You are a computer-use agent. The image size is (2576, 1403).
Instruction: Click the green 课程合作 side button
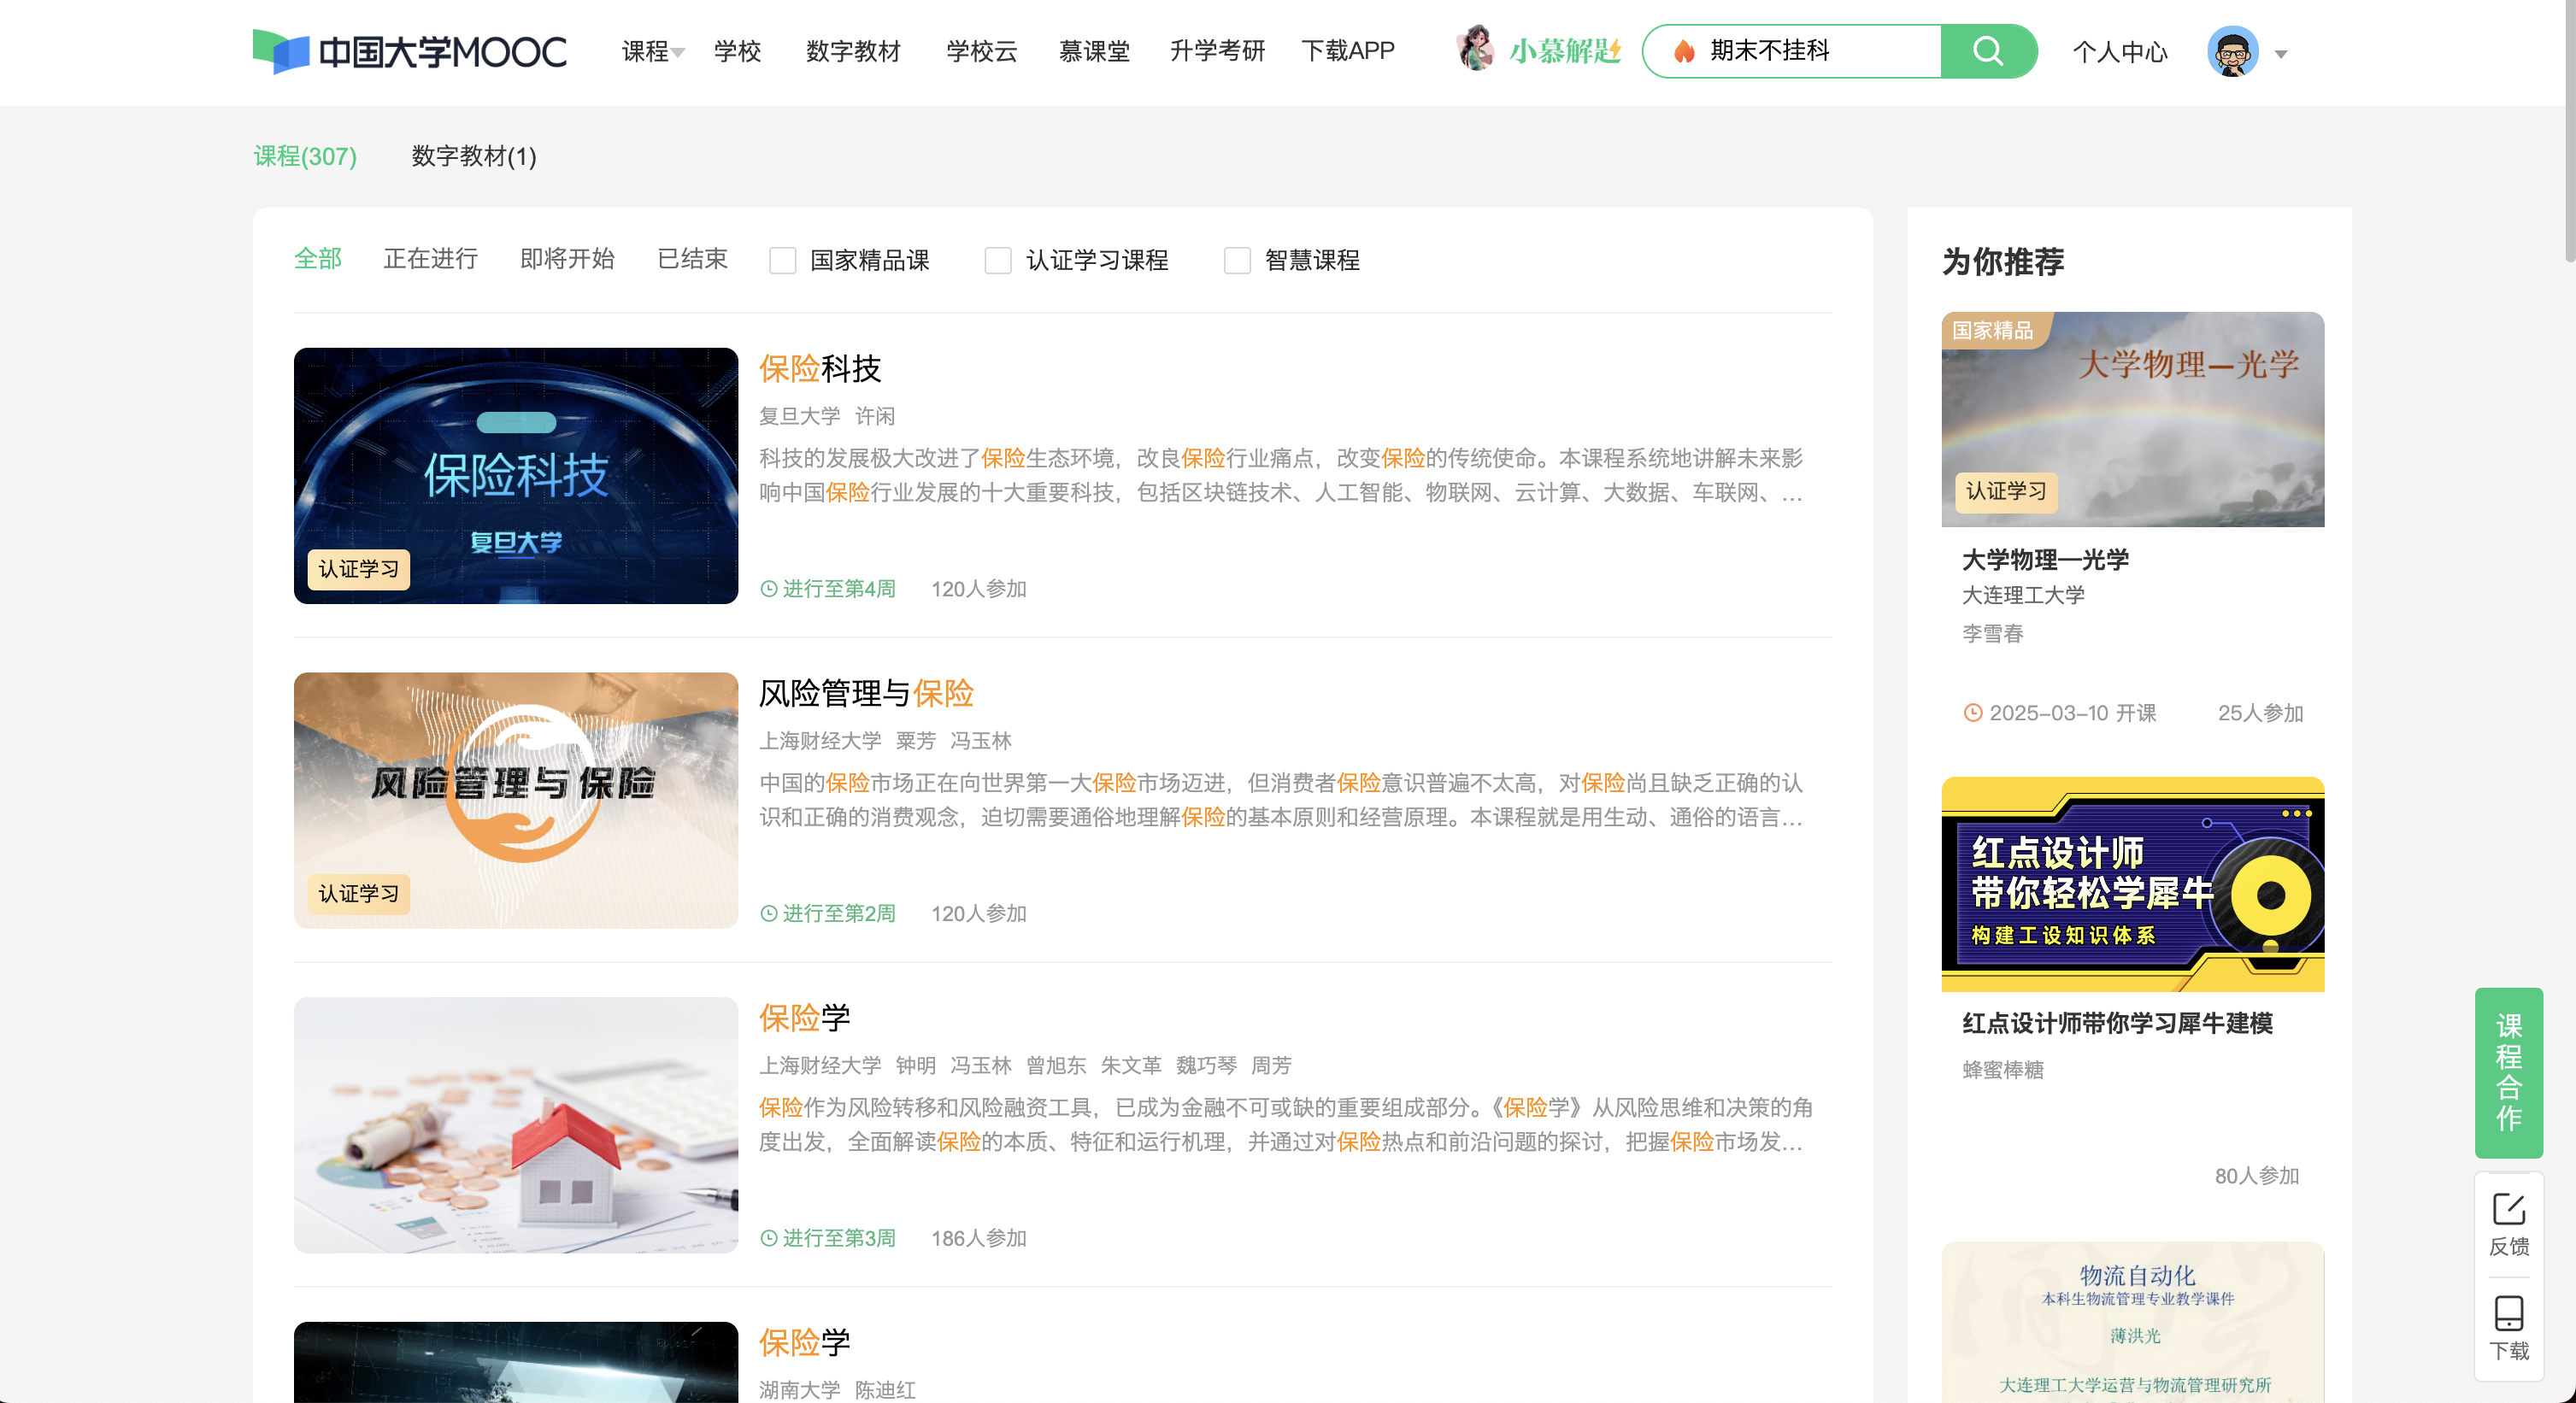[2508, 1072]
